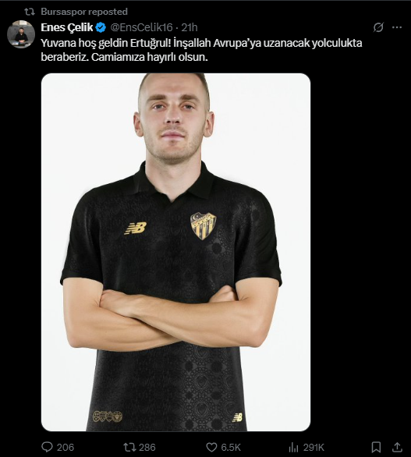The height and width of the screenshot is (457, 411).
Task: Click the 286 reposts count
Action: tap(147, 447)
